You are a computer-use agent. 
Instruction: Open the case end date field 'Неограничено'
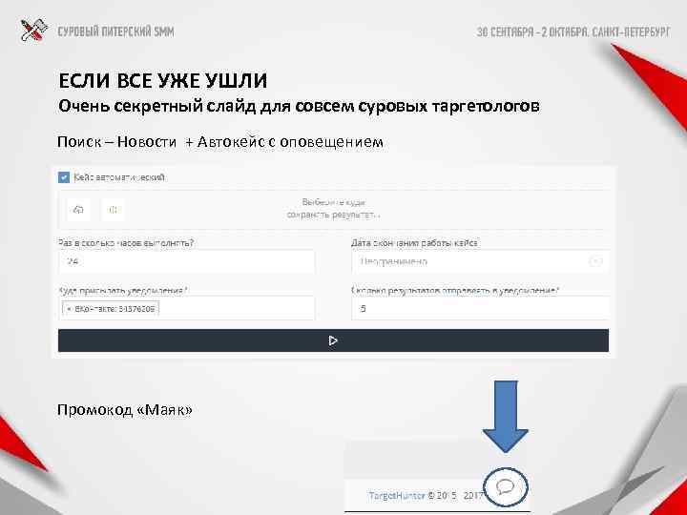click(x=480, y=262)
